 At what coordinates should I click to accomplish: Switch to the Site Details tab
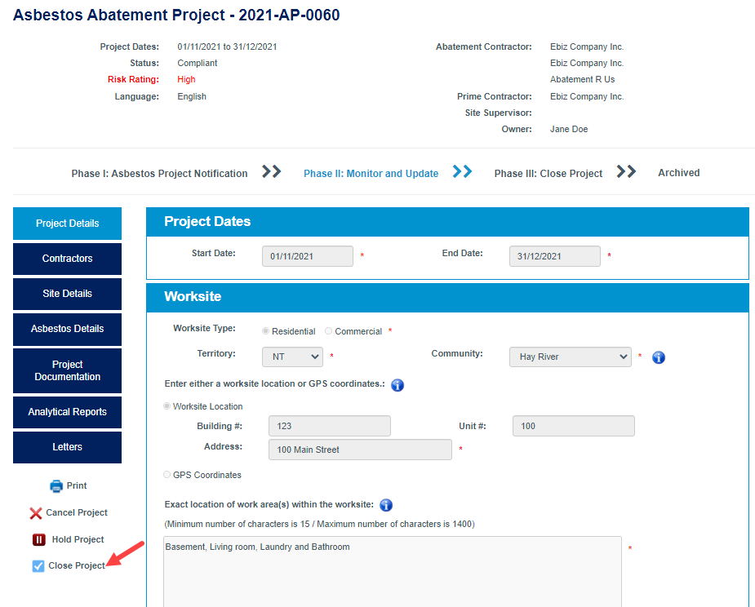pyautogui.click(x=68, y=294)
